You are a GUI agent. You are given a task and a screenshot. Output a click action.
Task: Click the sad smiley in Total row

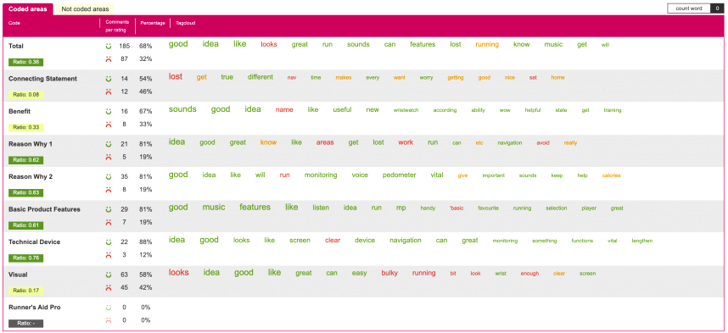coord(108,59)
